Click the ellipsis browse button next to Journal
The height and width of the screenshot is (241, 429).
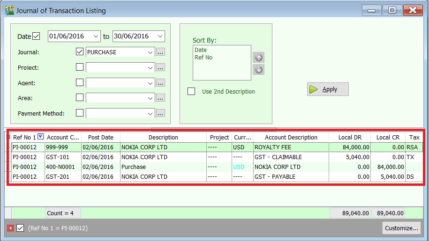(161, 52)
